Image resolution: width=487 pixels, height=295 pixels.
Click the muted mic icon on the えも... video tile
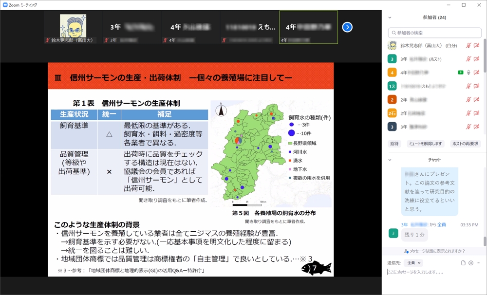pos(224,40)
